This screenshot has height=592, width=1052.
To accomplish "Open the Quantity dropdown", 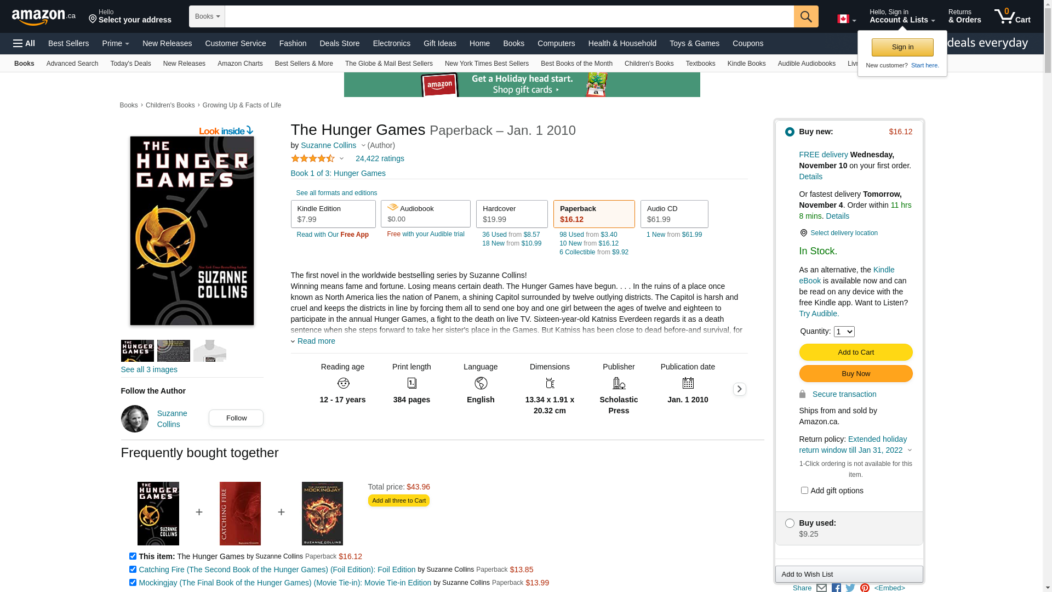I will tap(844, 332).
